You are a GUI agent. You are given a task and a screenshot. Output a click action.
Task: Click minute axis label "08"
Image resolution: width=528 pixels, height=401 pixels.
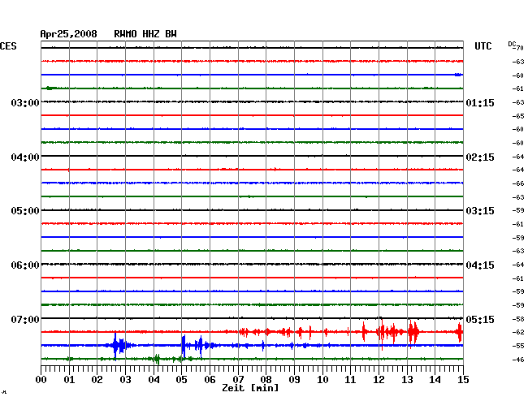pyautogui.click(x=266, y=379)
